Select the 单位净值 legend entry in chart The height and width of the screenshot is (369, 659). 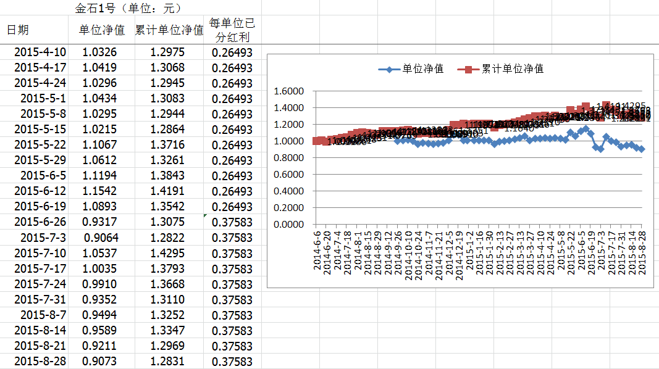[422, 69]
